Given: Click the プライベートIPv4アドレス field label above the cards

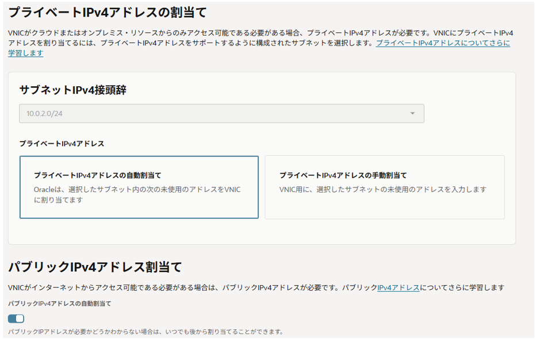Looking at the screenshot, I should (x=62, y=144).
